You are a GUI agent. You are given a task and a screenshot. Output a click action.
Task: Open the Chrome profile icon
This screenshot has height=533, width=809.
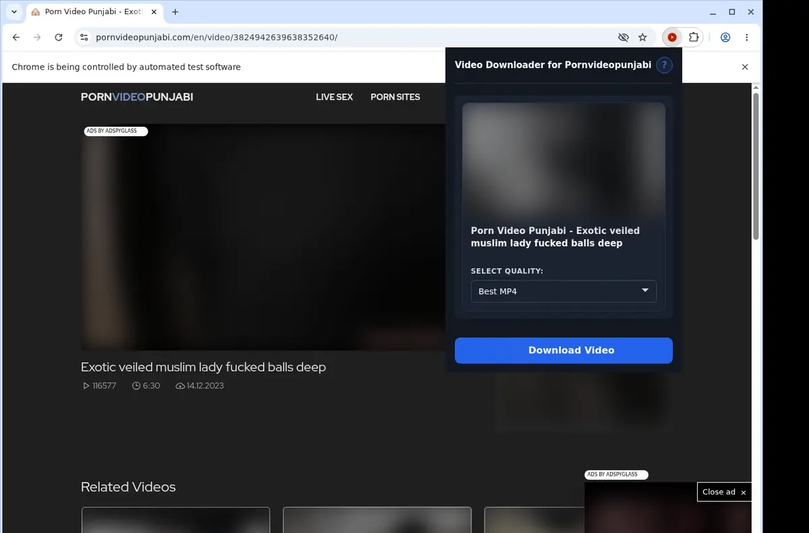point(725,37)
